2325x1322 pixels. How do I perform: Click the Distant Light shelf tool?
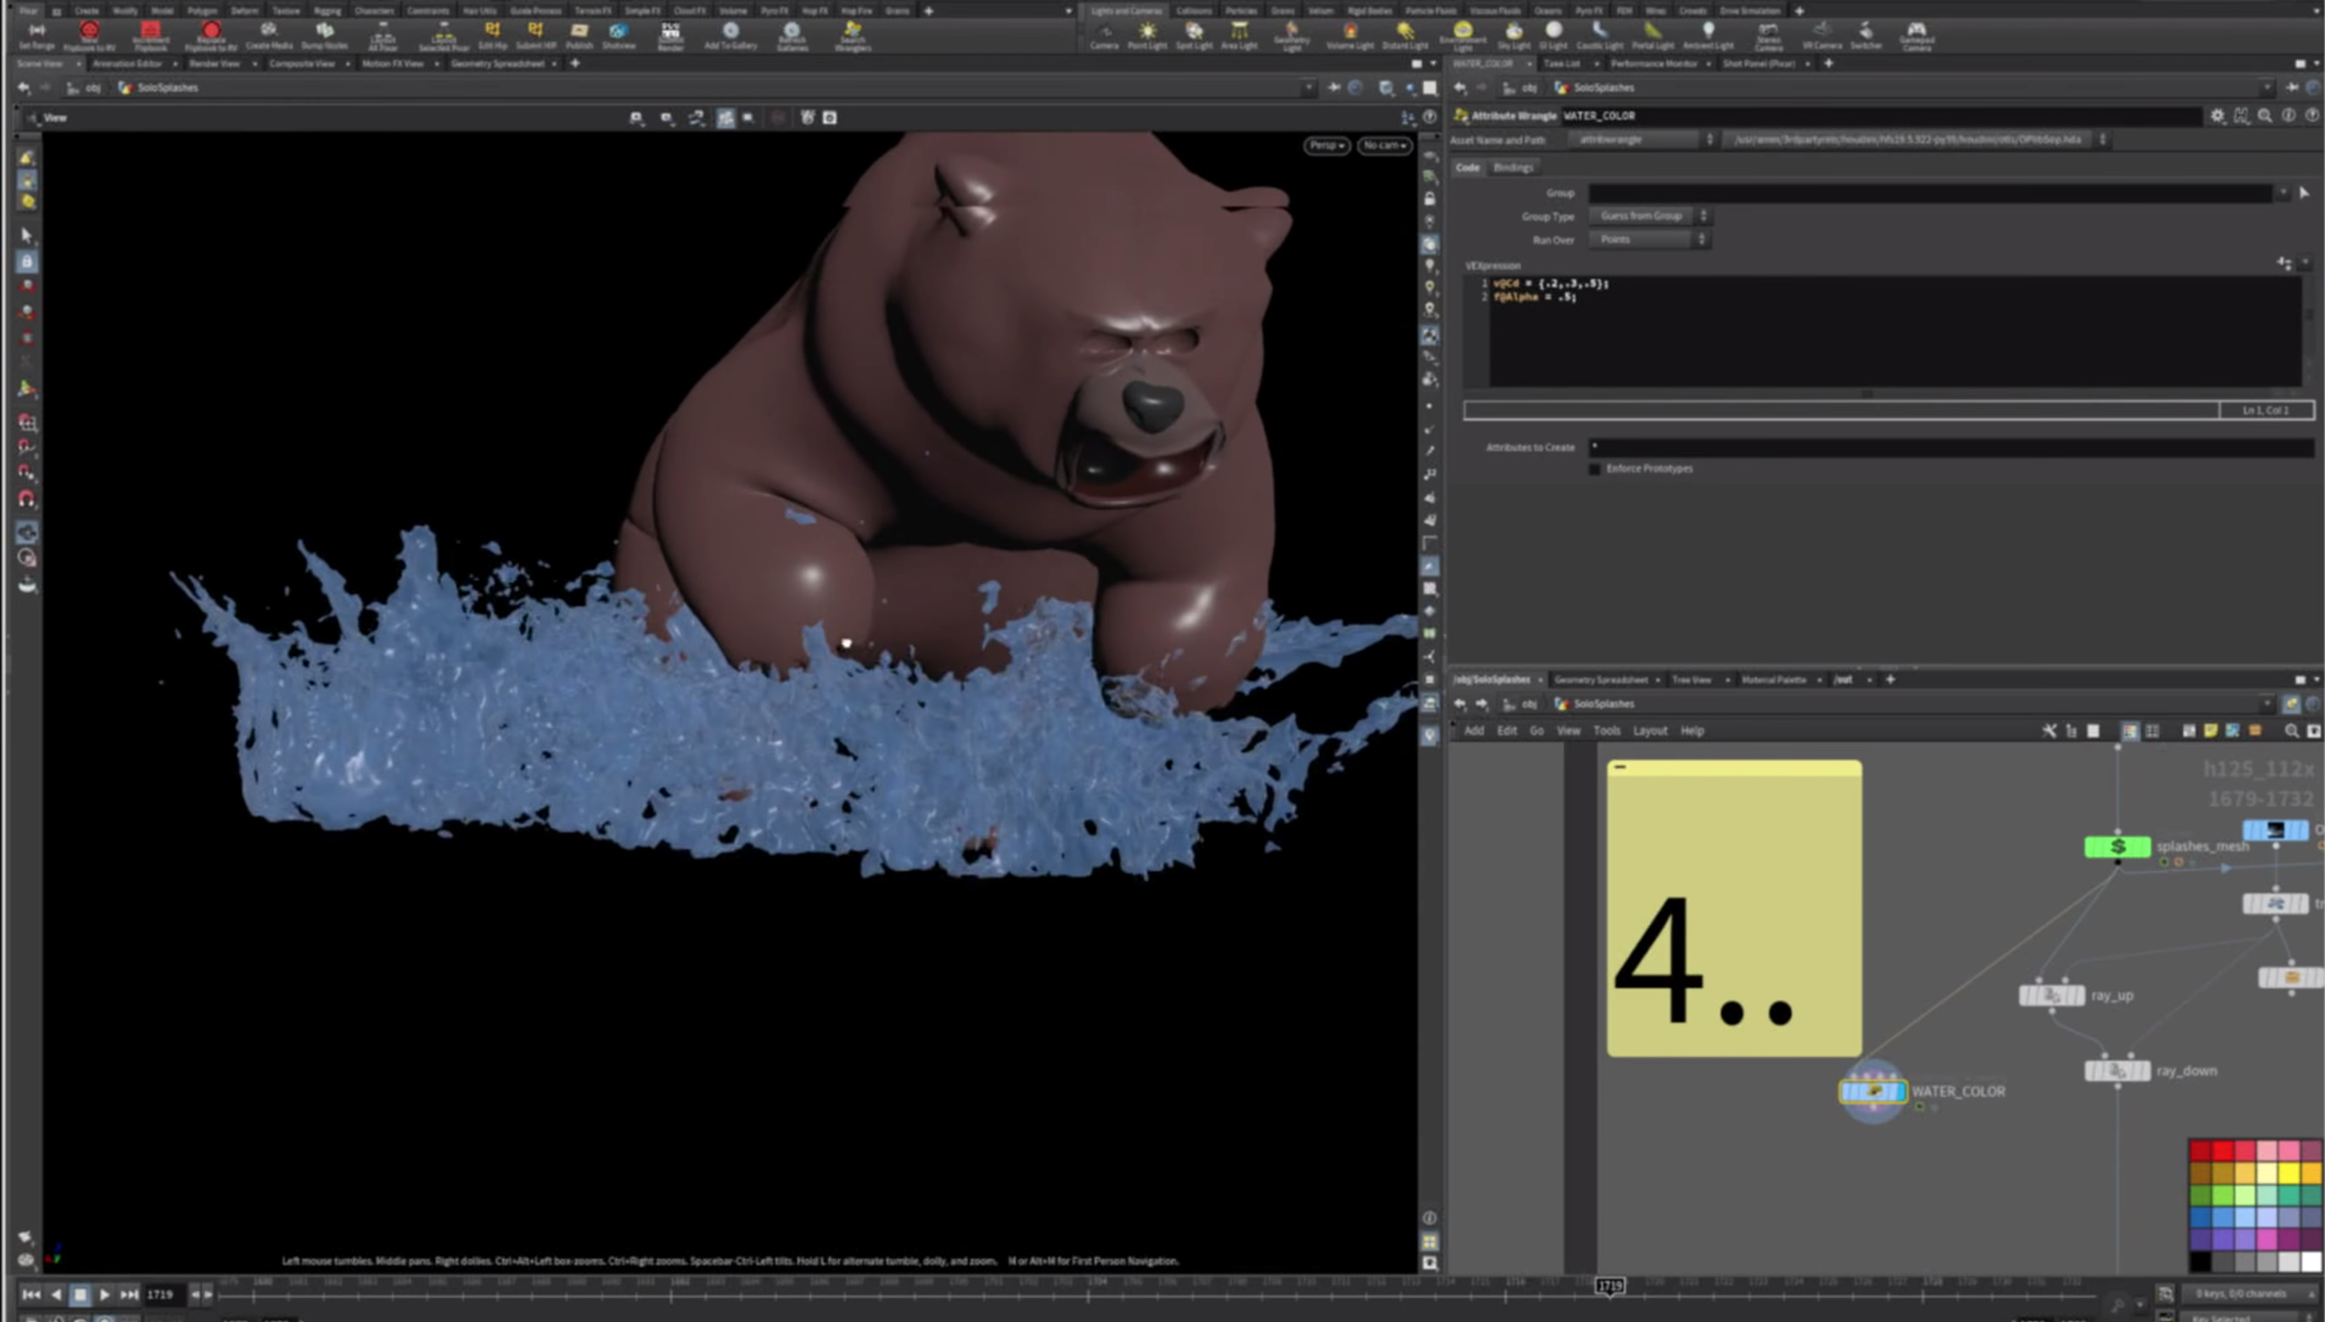click(x=1404, y=35)
